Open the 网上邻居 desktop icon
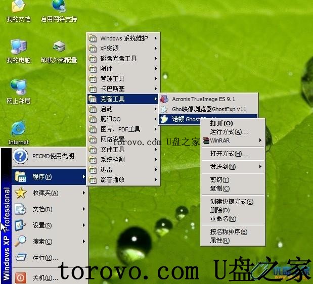Screen dimensions: 313x284 pos(18,87)
